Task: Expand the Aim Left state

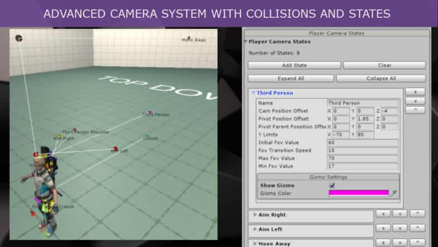Action: point(256,229)
